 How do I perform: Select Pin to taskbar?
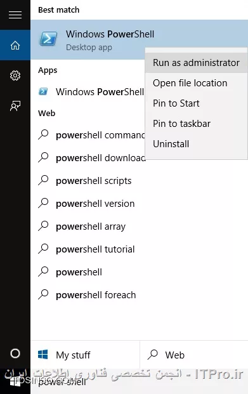(x=196, y=124)
